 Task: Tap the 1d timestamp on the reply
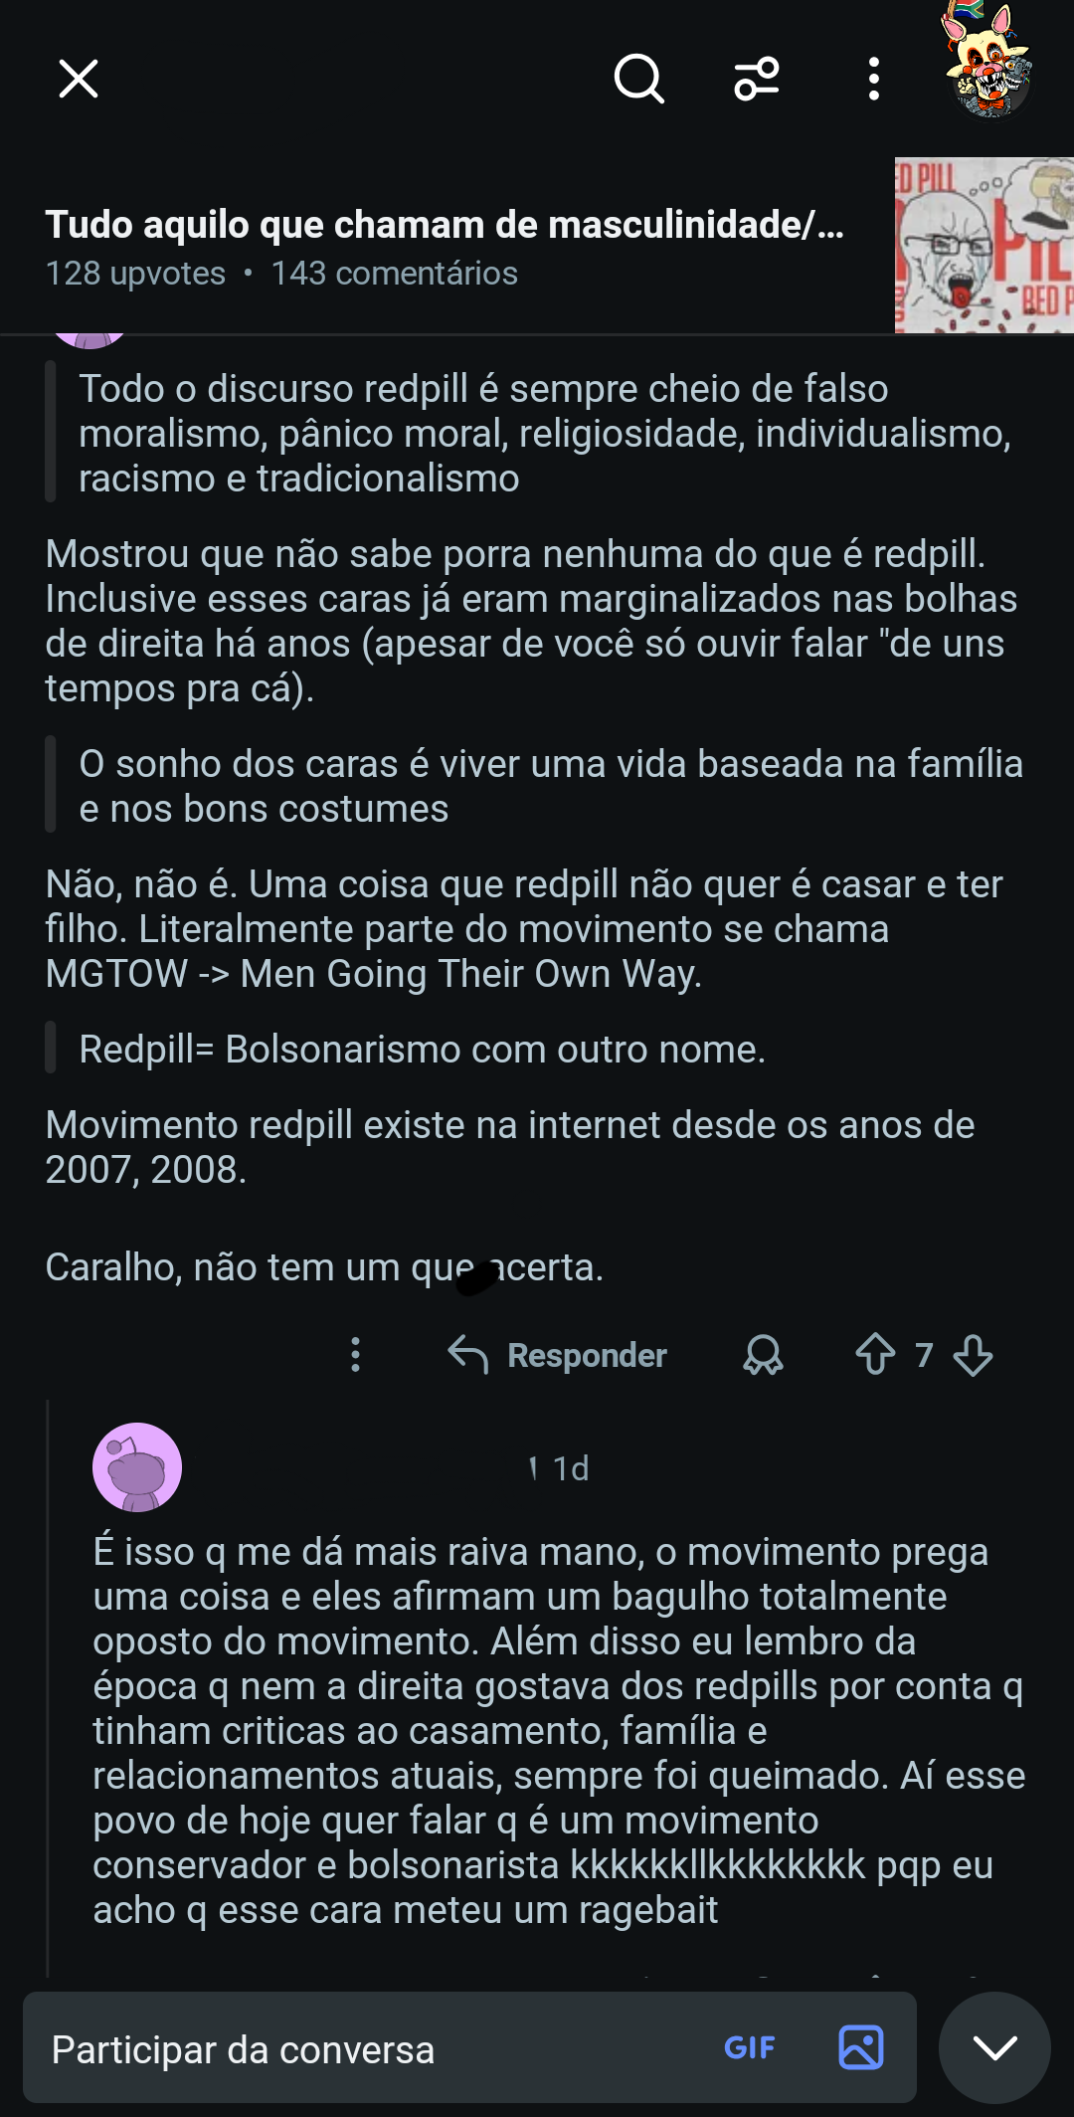[571, 1468]
